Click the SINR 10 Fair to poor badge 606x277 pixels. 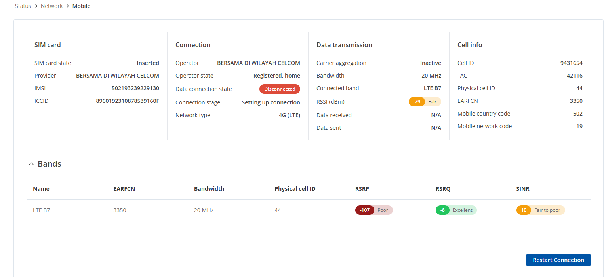540,210
